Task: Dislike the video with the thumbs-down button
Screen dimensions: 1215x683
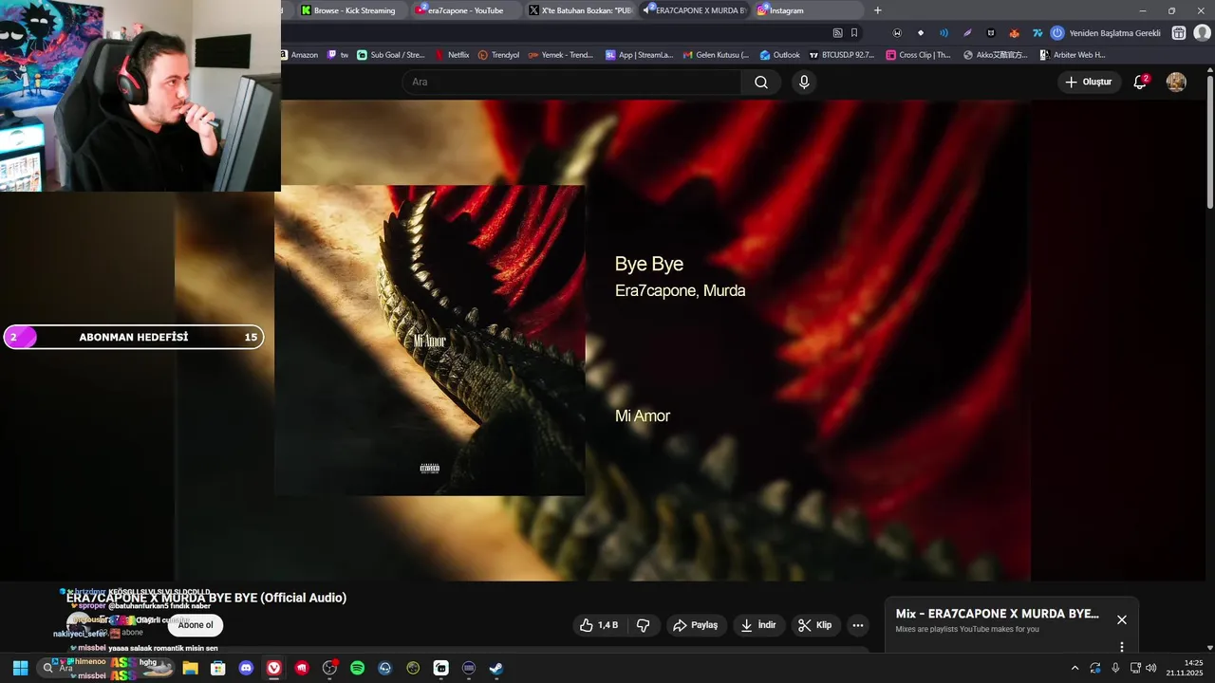Action: pyautogui.click(x=643, y=625)
